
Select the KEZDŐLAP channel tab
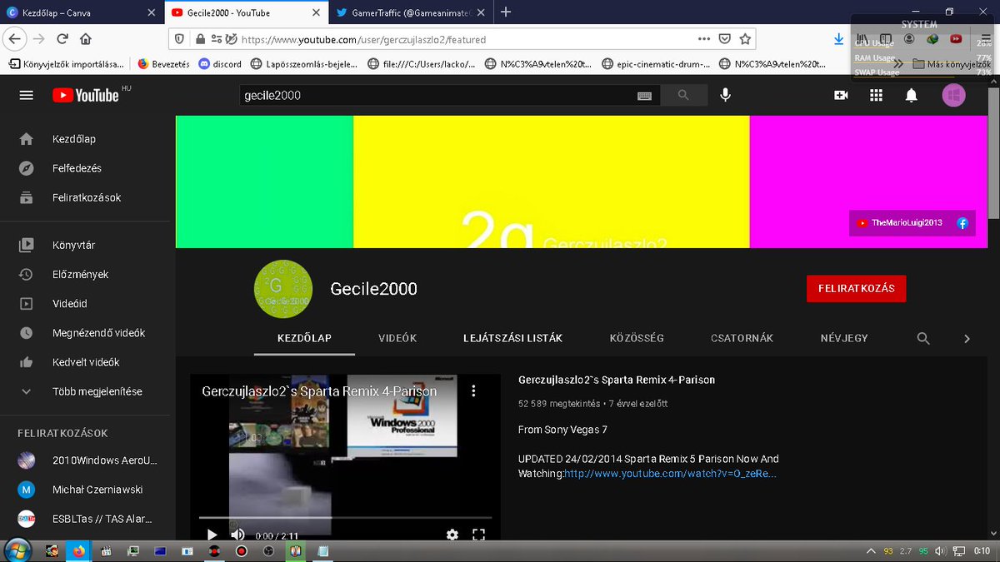pyautogui.click(x=304, y=338)
